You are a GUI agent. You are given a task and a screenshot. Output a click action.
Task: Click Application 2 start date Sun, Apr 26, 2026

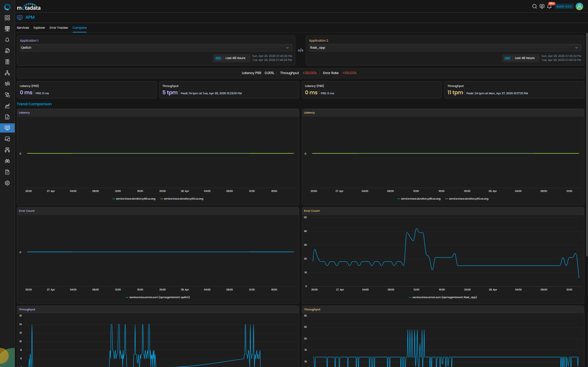pyautogui.click(x=561, y=56)
